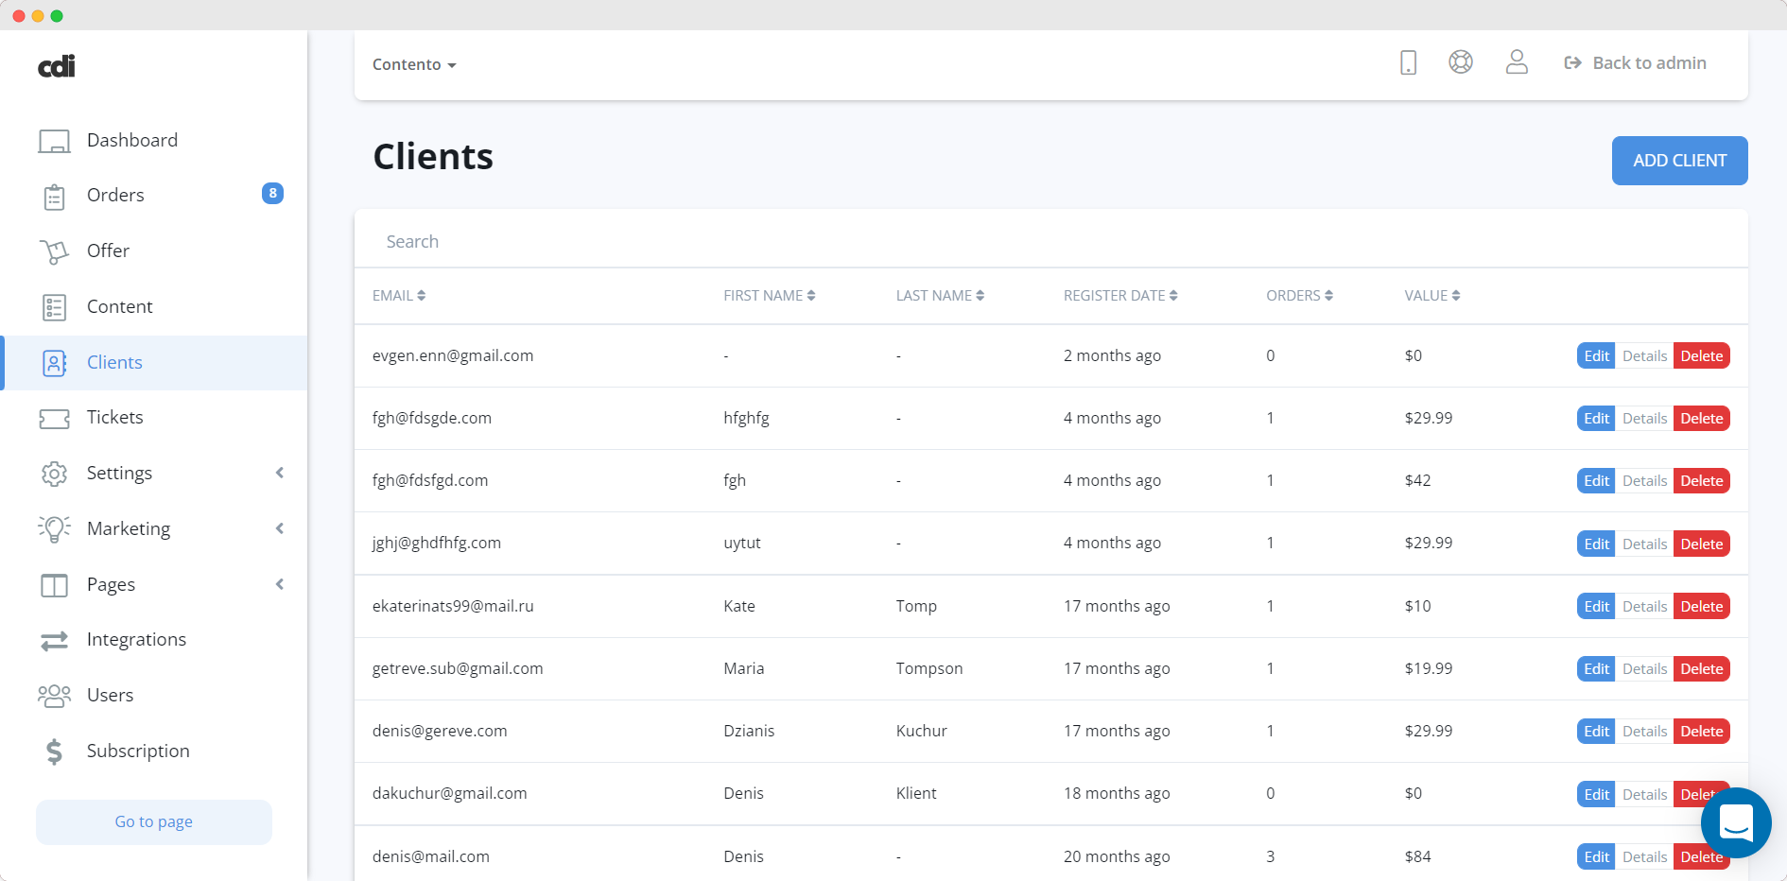The image size is (1787, 881).
Task: Click the Users group icon
Action: coord(54,696)
